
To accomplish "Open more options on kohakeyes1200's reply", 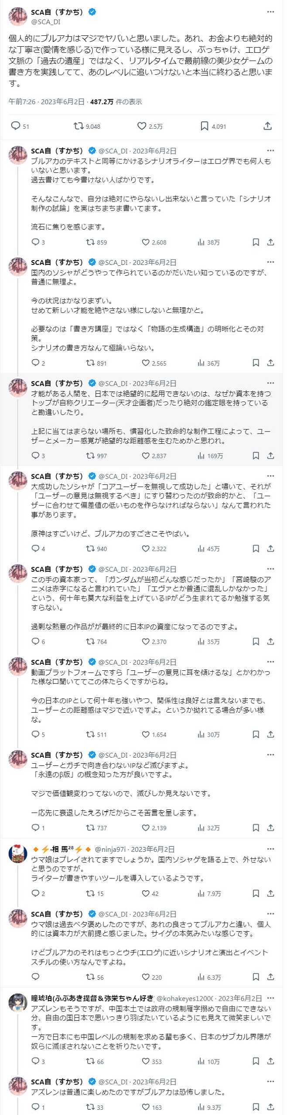I will [x=270, y=998].
